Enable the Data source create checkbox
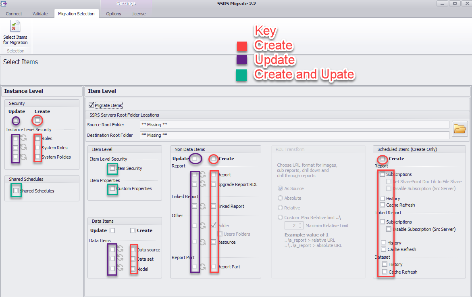 click(133, 250)
